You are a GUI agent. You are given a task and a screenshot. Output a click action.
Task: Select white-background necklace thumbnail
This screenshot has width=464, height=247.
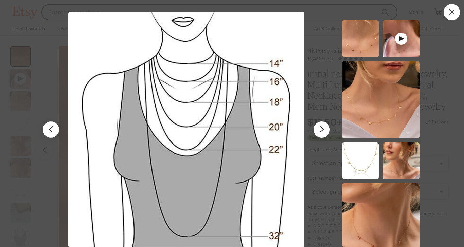[360, 161]
